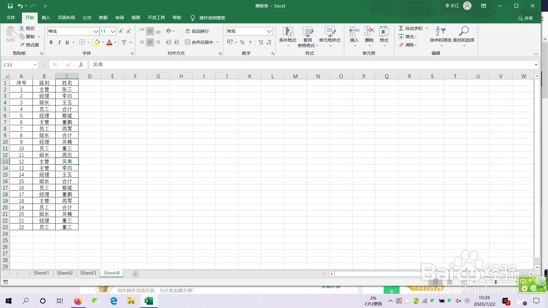This screenshot has width=548, height=308.
Task: Click the 自动求和 AutoSum button
Action: pos(410,28)
